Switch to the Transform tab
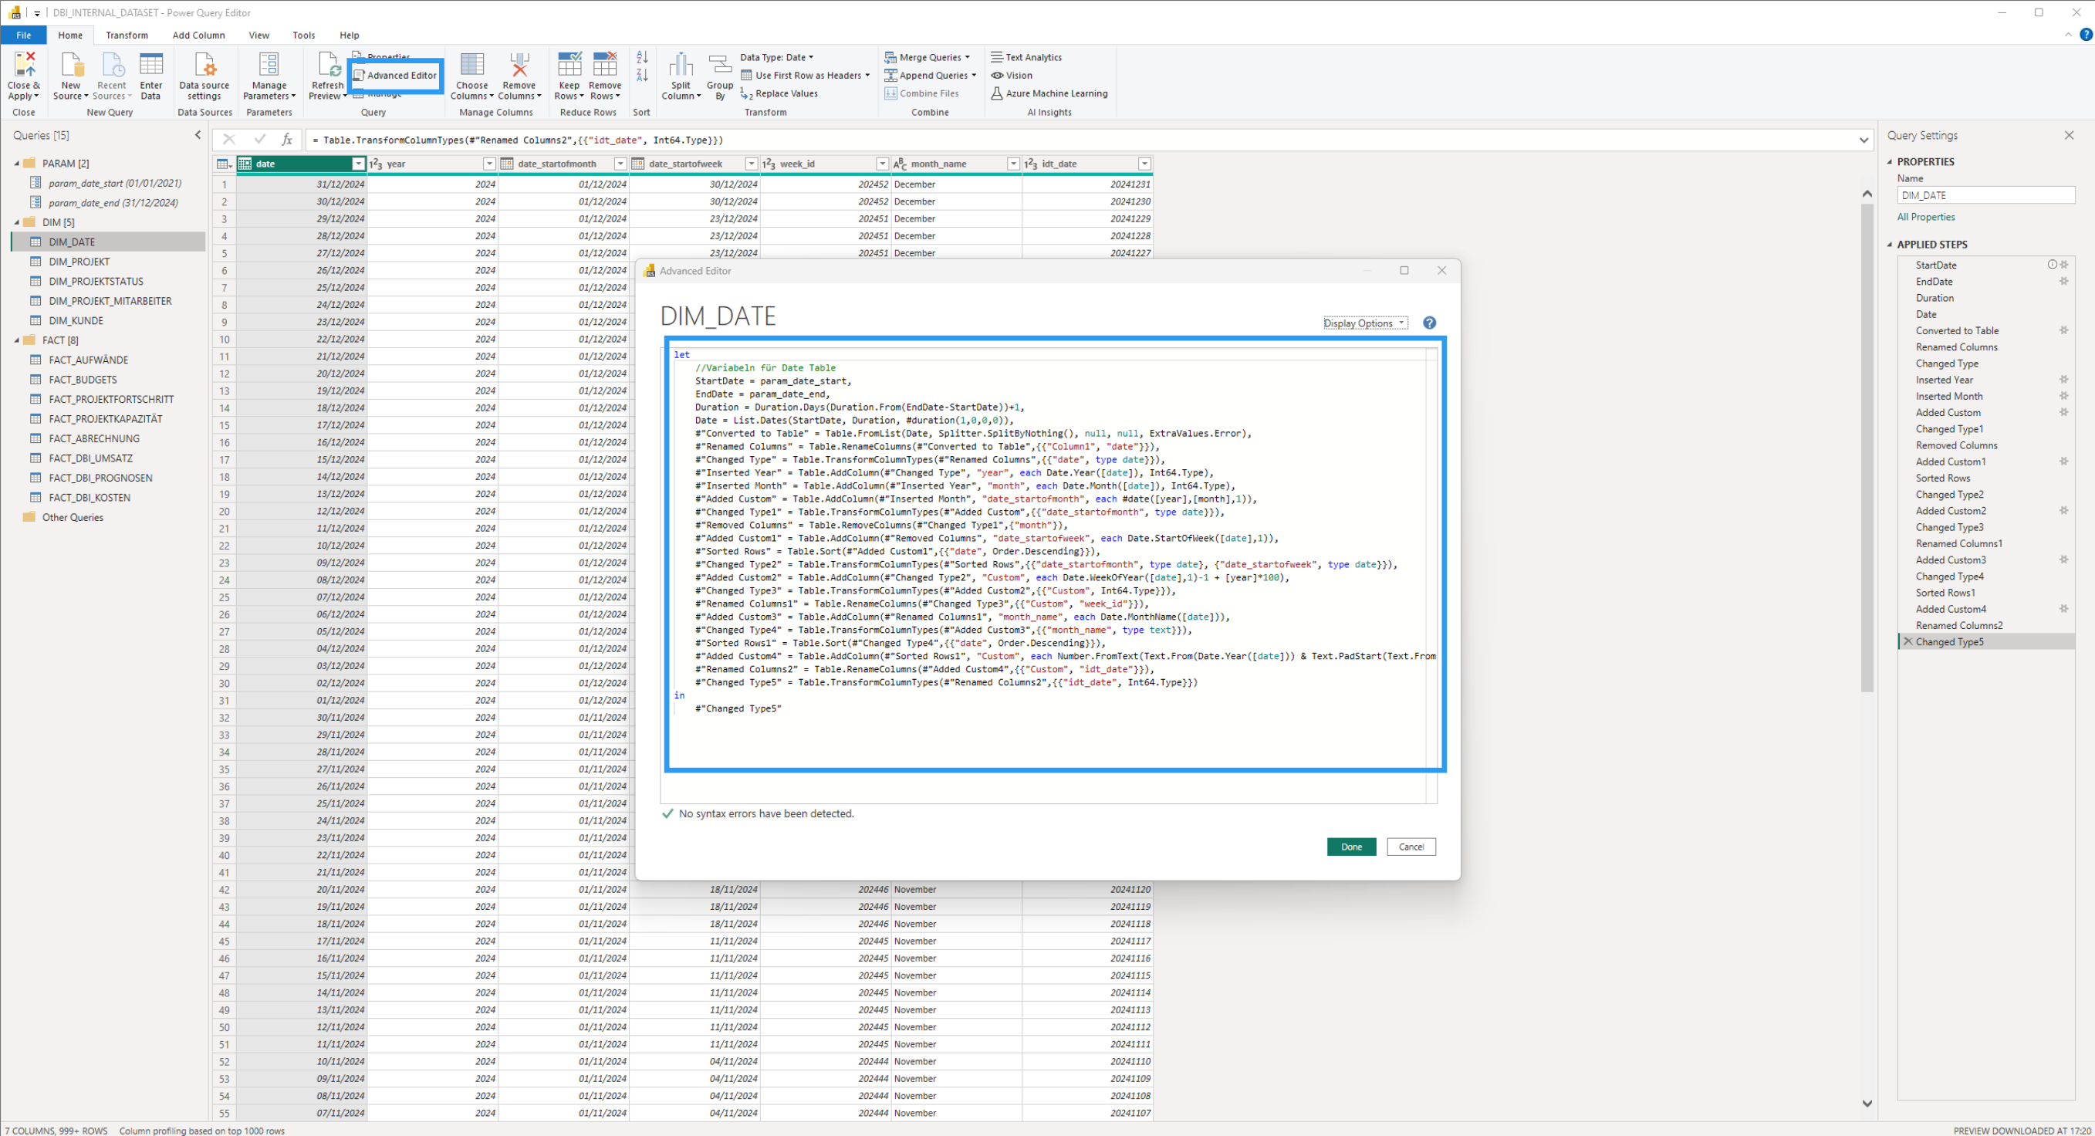The height and width of the screenshot is (1136, 2095). point(127,35)
